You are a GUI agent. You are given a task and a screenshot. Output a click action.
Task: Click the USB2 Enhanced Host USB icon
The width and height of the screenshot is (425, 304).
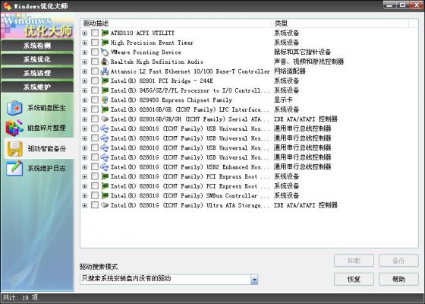(105, 167)
